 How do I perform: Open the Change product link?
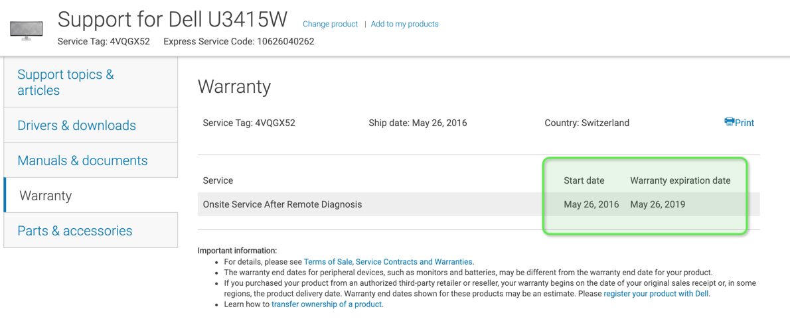coord(330,24)
